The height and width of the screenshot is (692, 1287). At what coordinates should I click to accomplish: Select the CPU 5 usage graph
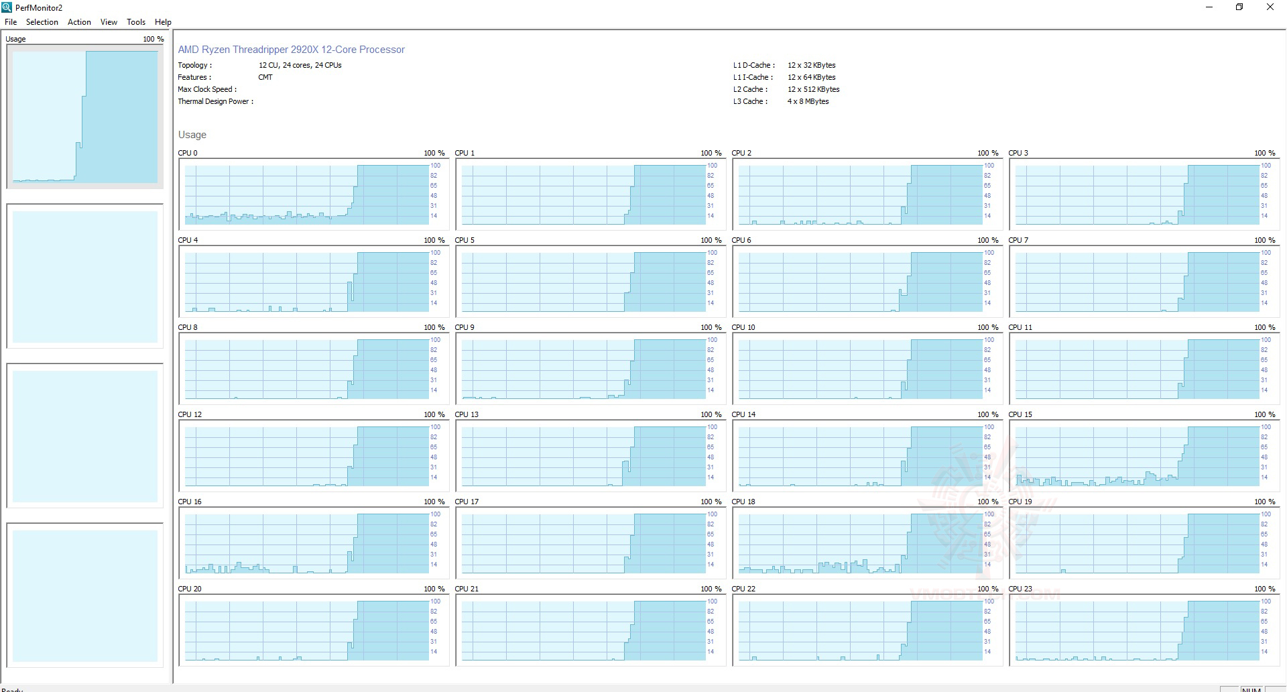pos(591,282)
